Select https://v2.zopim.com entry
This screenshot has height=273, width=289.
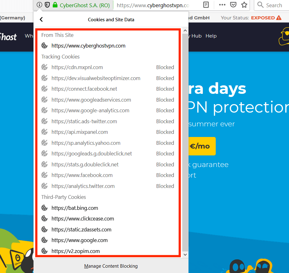[75, 251]
